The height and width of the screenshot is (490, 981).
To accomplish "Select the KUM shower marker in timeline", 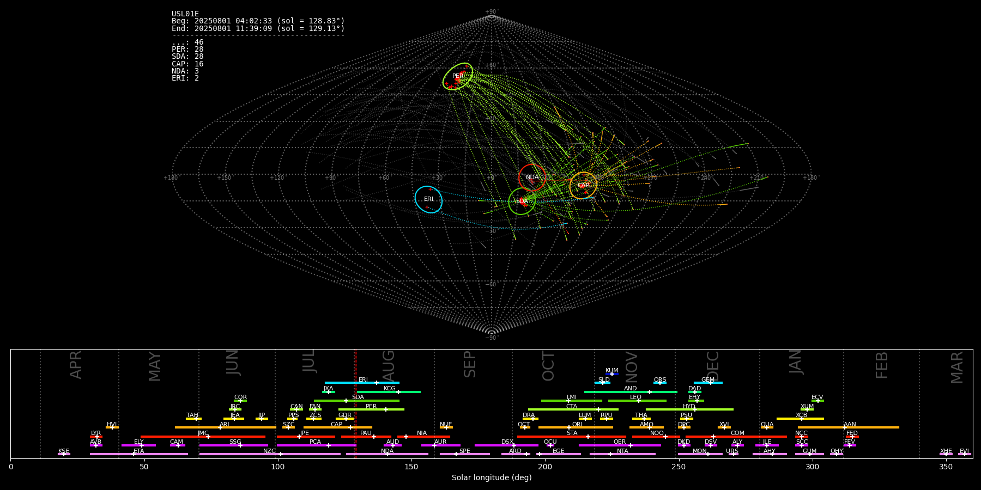I will click(612, 374).
